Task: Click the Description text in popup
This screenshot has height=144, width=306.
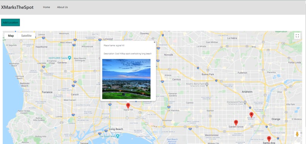Action: tap(128, 54)
